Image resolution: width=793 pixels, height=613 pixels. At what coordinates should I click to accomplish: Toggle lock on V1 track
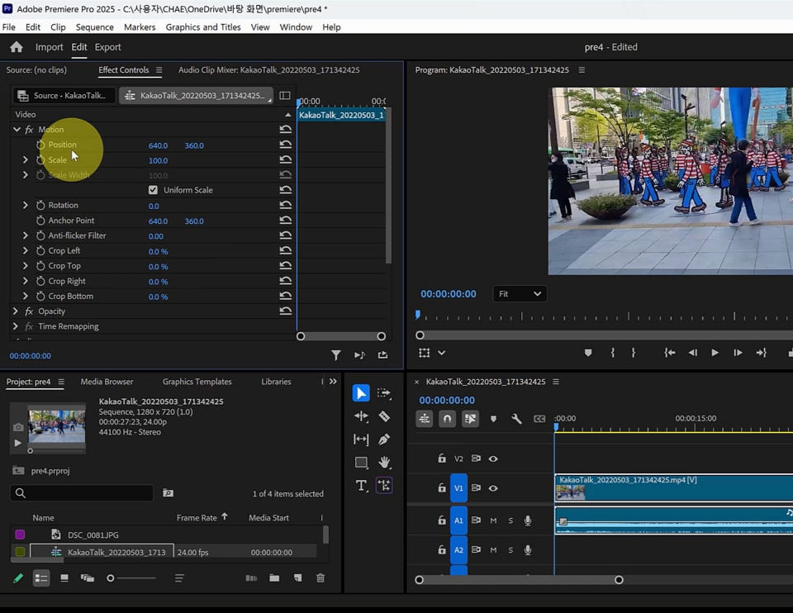441,487
